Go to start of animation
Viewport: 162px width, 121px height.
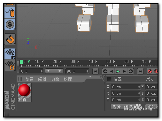96,71
